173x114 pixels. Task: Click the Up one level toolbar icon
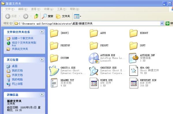(36, 16)
